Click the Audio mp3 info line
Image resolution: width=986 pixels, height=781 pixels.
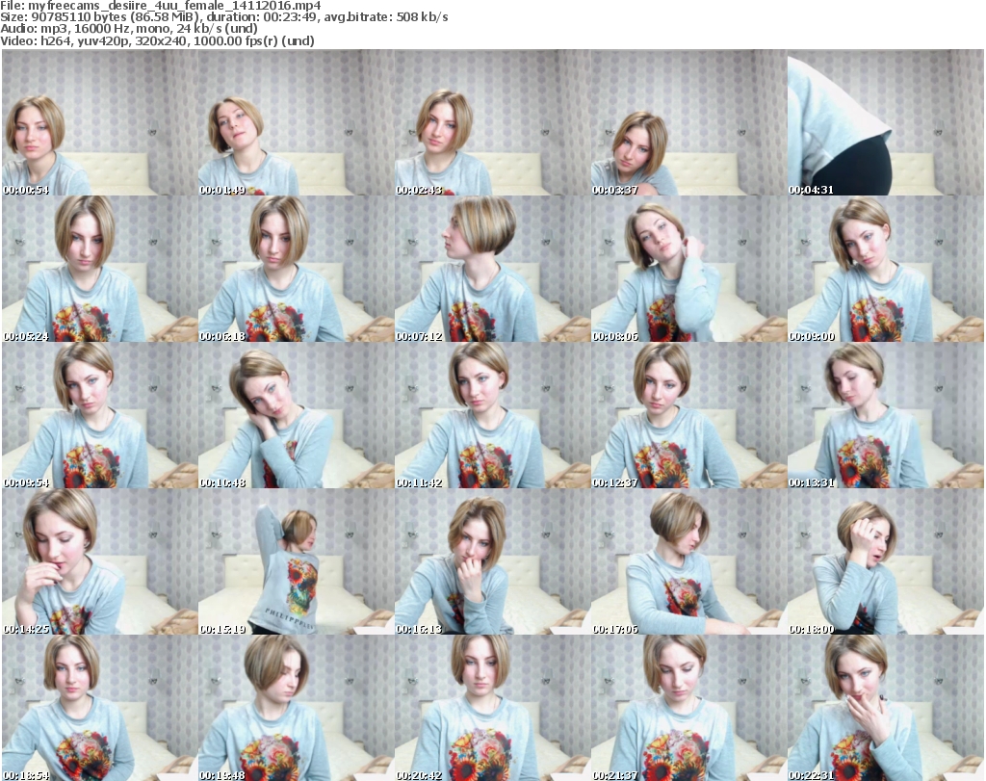tap(129, 29)
